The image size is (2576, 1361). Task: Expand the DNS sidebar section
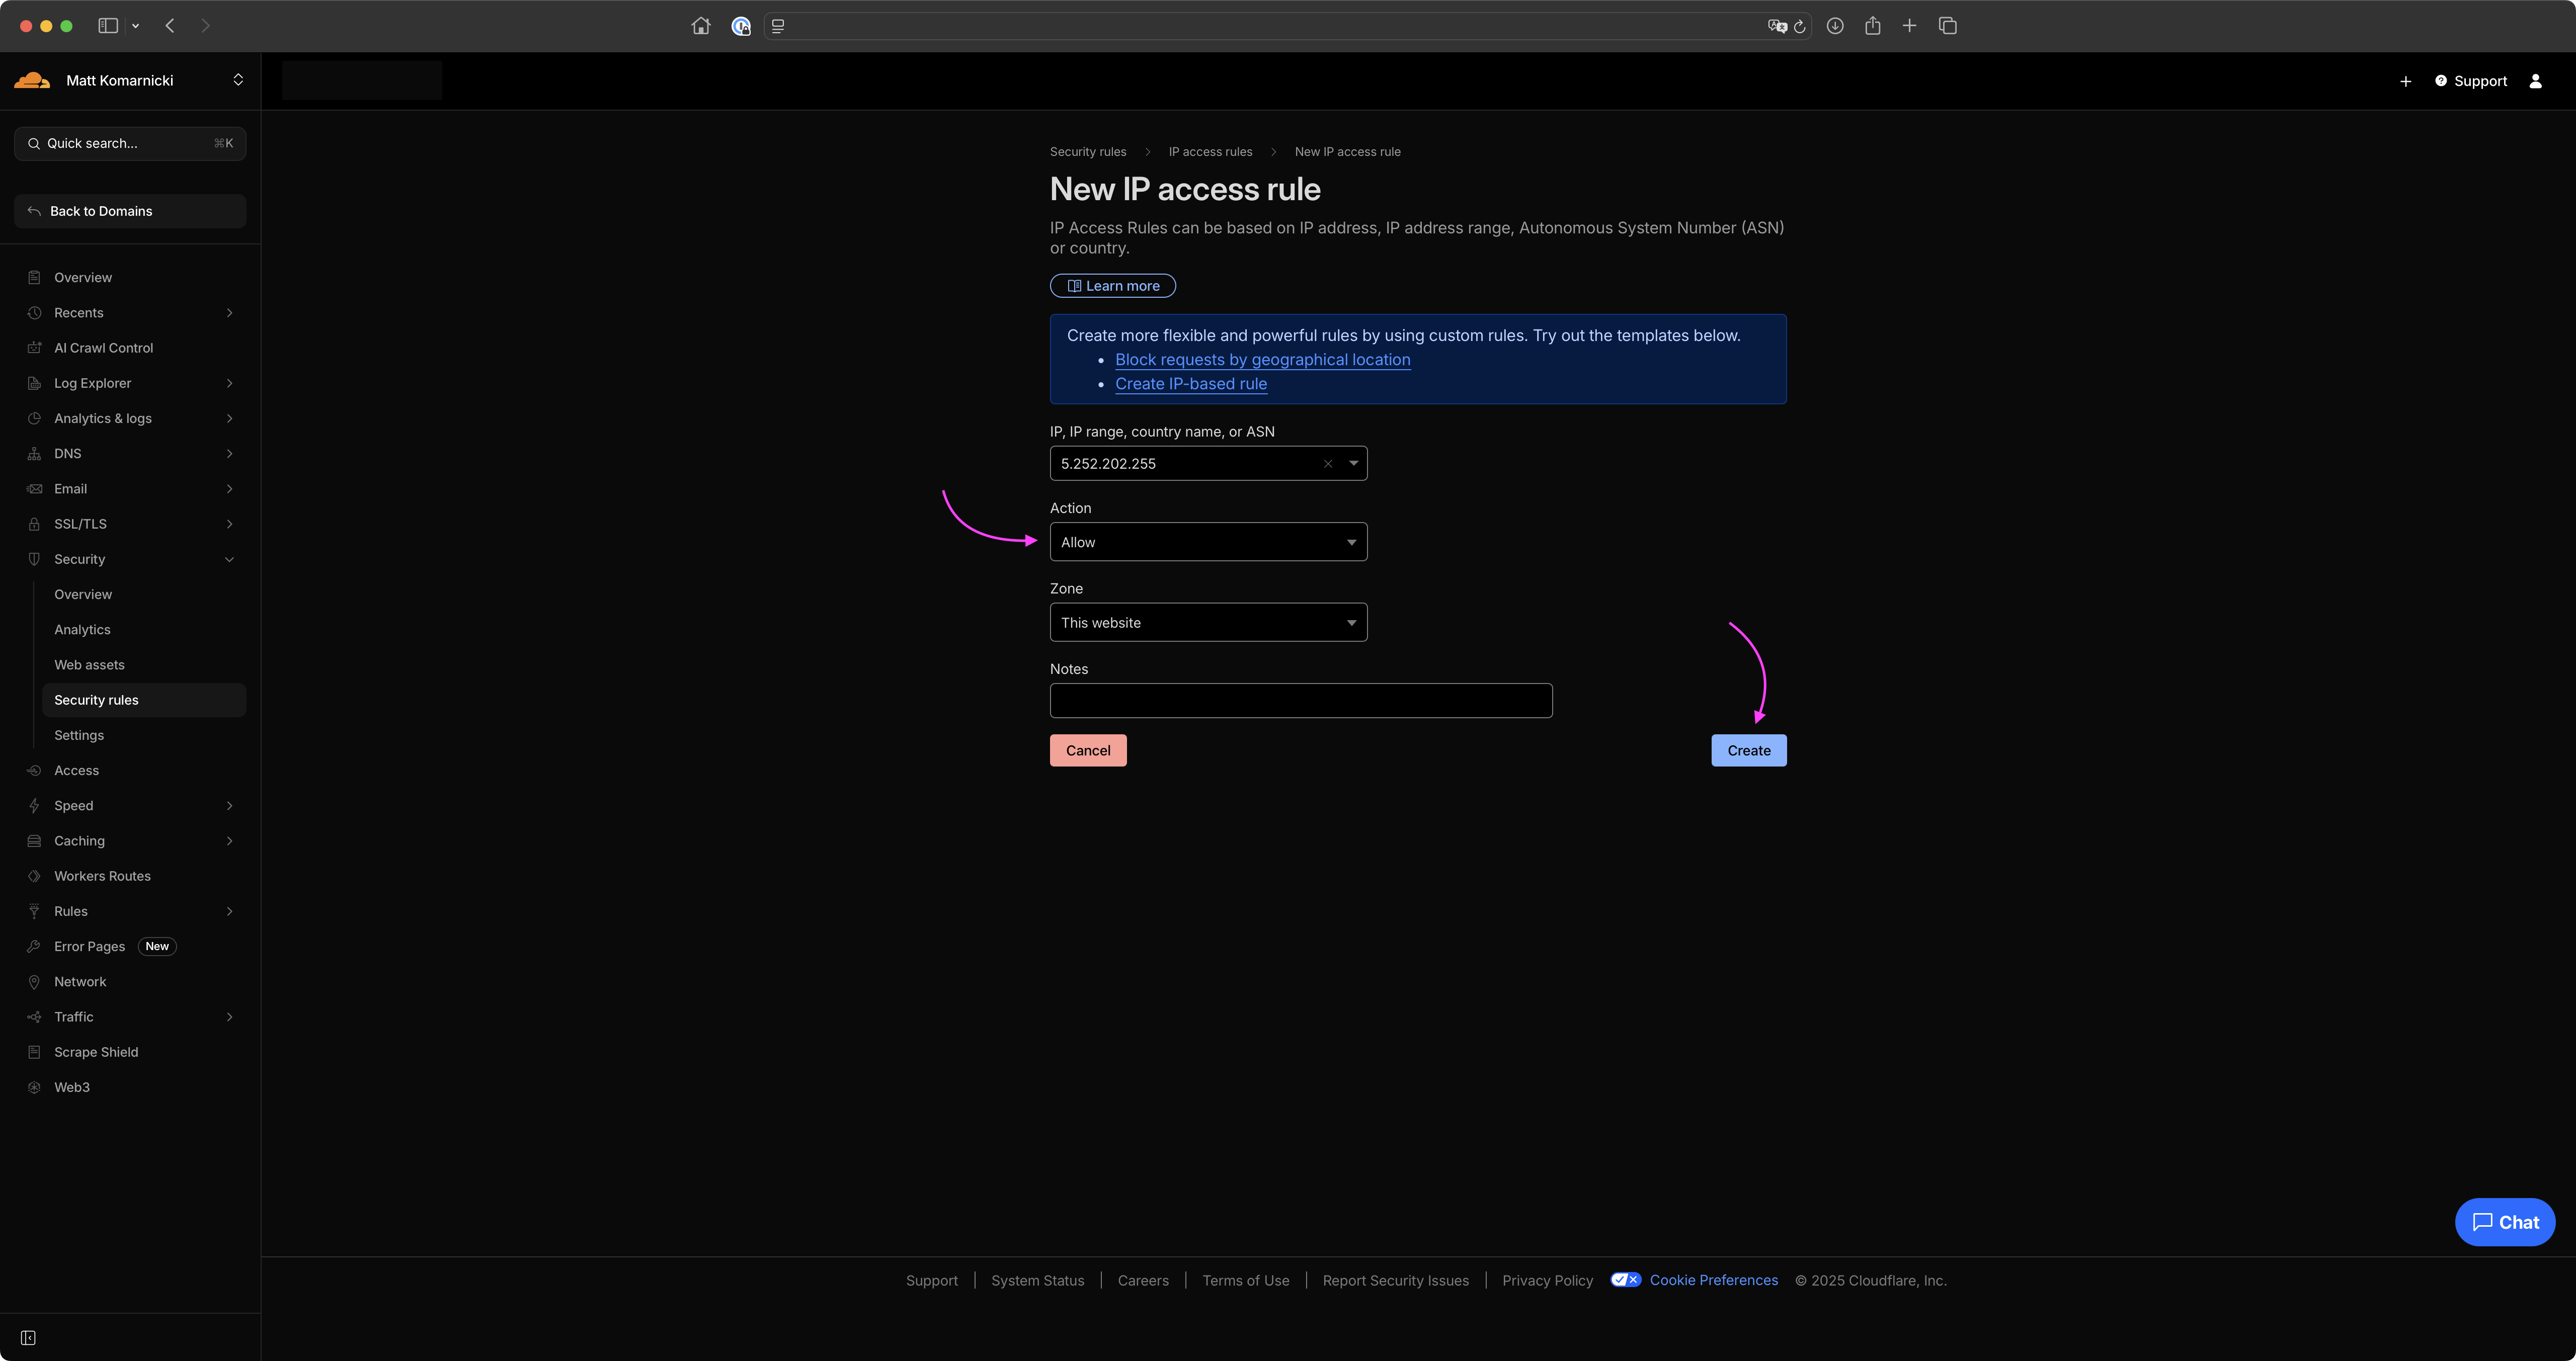[x=229, y=454]
